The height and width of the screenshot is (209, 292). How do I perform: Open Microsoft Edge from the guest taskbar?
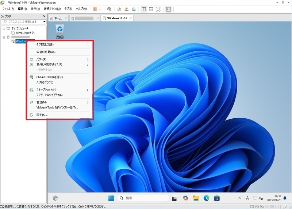(x=206, y=198)
